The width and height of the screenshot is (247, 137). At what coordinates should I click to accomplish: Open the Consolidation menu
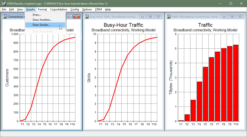59,9
